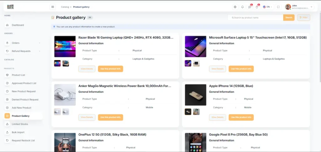Open the shopping bag orders icon

tap(257, 7)
